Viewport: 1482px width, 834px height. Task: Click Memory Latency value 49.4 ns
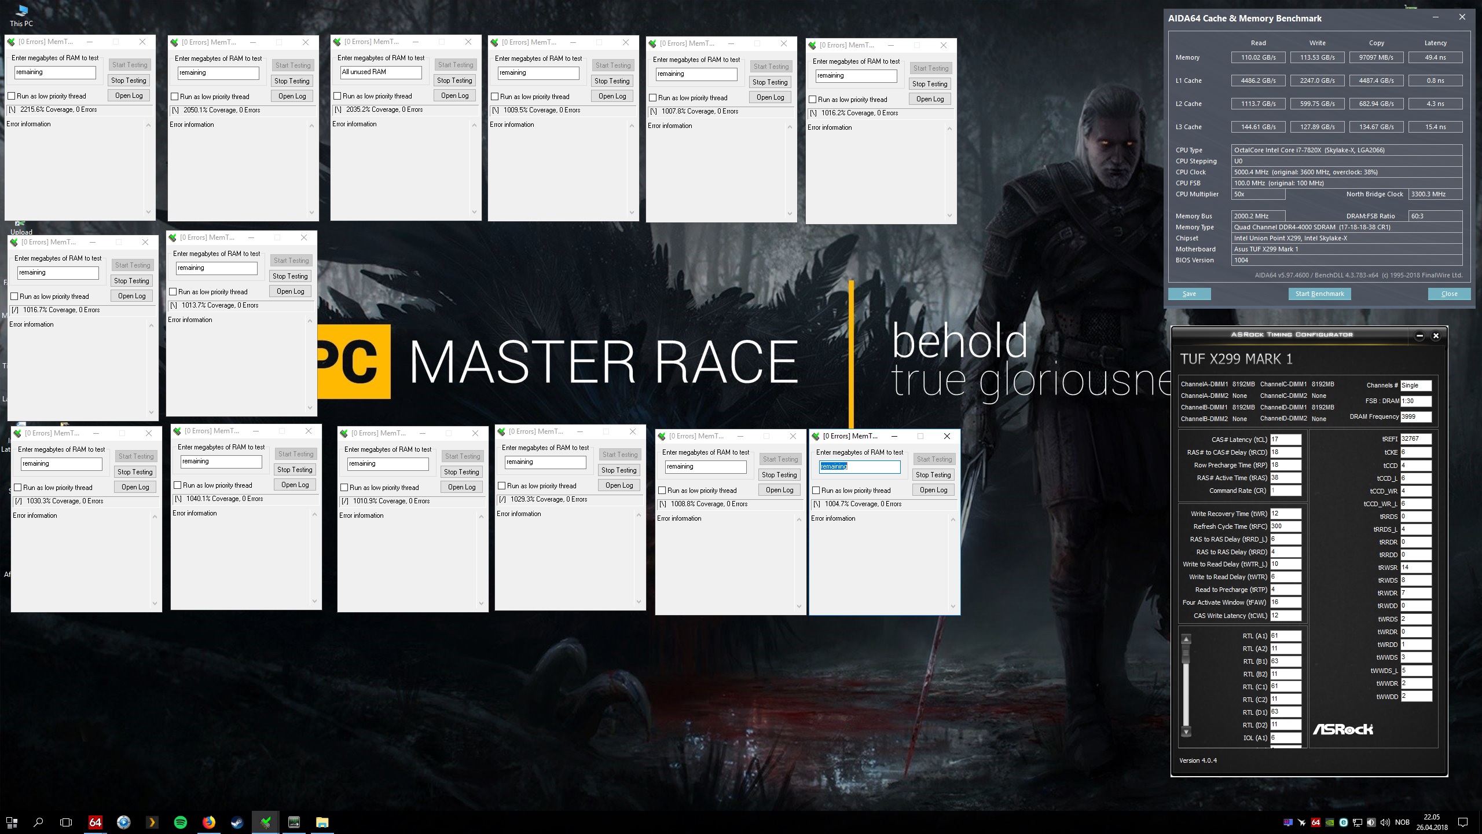[1435, 57]
